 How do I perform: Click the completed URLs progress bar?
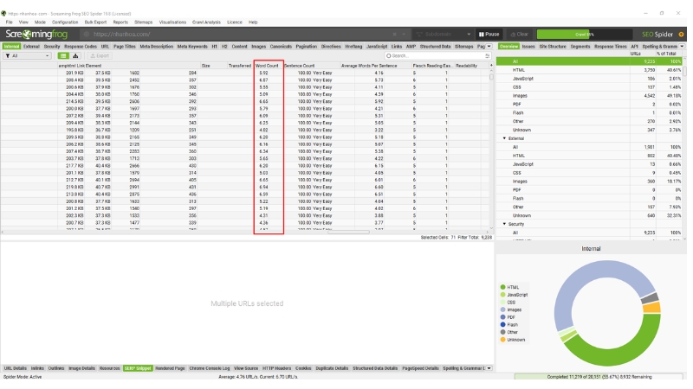(599, 377)
